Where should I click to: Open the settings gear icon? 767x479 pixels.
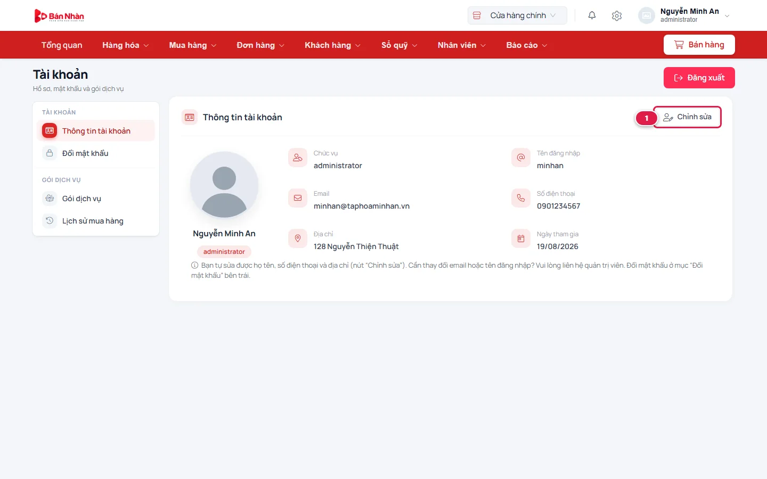(617, 16)
